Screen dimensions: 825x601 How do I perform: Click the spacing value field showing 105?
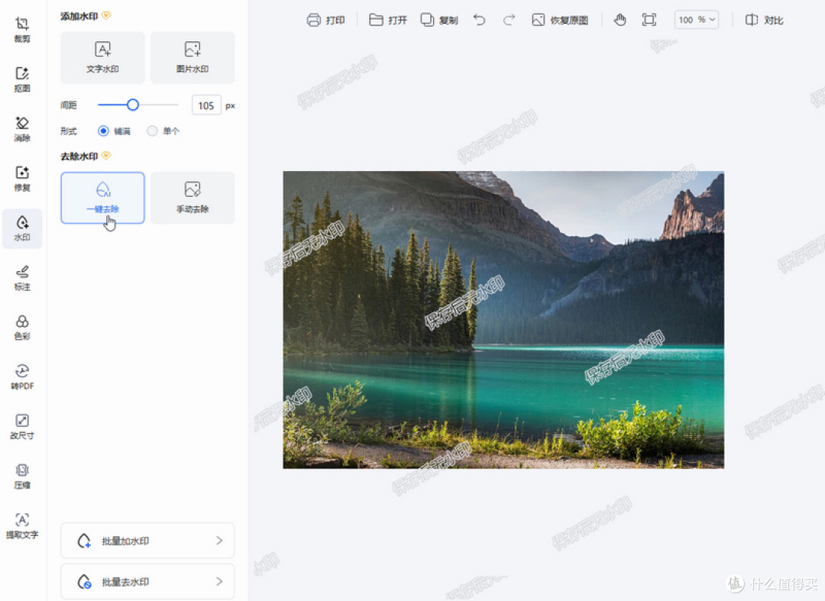pos(206,105)
